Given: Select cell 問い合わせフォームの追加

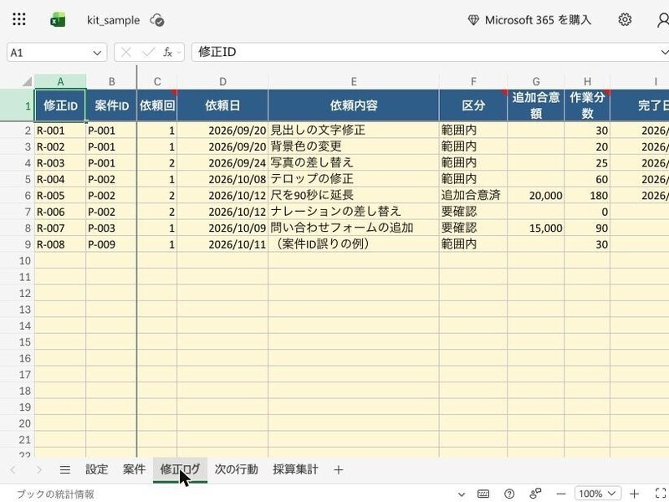Looking at the screenshot, I should tap(353, 228).
